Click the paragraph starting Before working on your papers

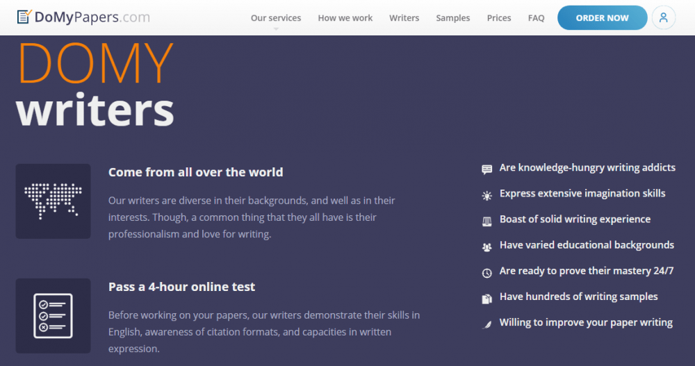[x=264, y=332]
